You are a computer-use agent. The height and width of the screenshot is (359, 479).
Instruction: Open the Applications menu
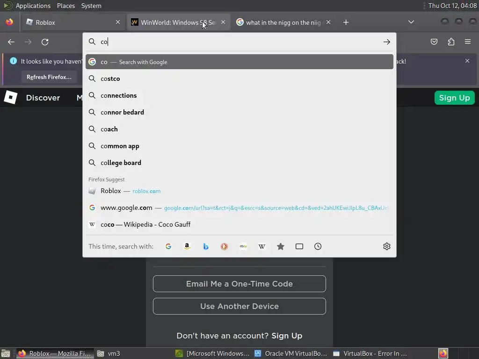pyautogui.click(x=33, y=6)
